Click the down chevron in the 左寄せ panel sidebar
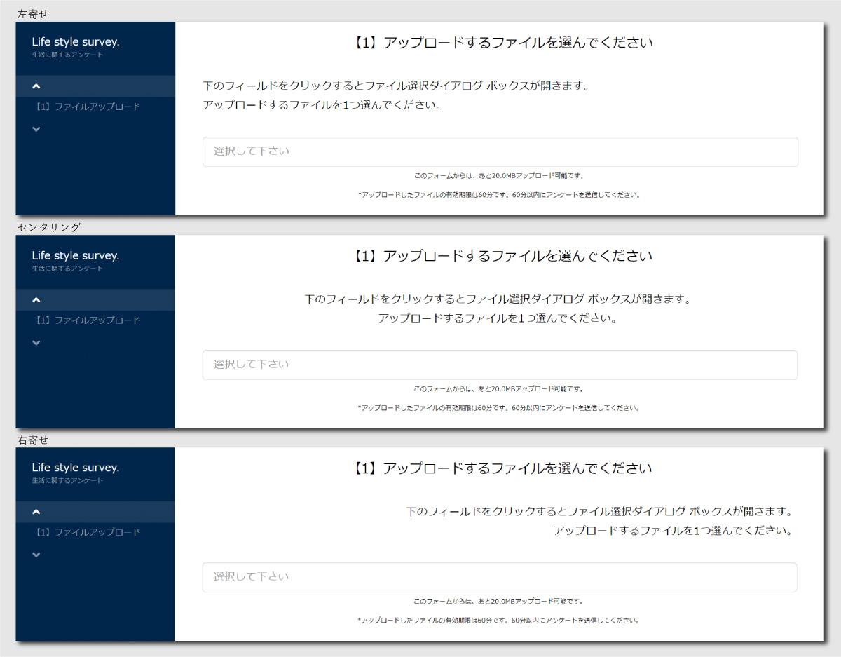This screenshot has height=657, width=841. pyautogui.click(x=36, y=129)
